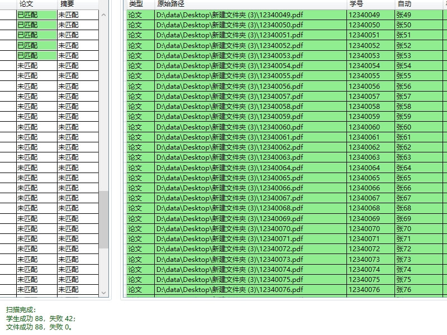Select the path cell for 12340064.pdf

(x=230, y=167)
